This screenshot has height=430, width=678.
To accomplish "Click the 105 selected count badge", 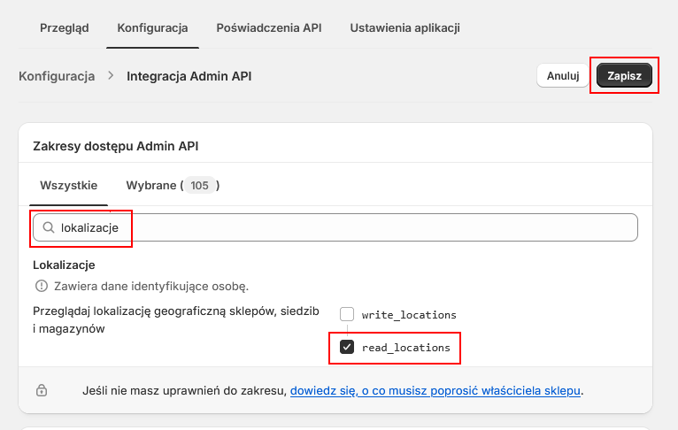I will [x=199, y=186].
